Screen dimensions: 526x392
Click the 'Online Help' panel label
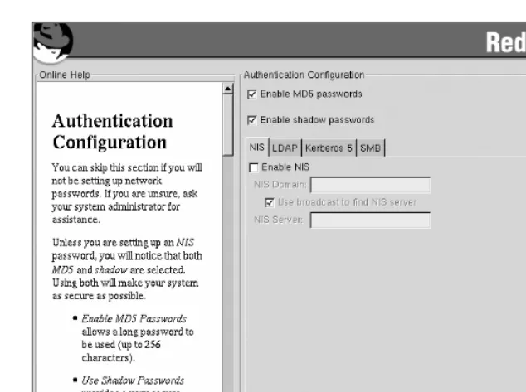pyautogui.click(x=65, y=75)
